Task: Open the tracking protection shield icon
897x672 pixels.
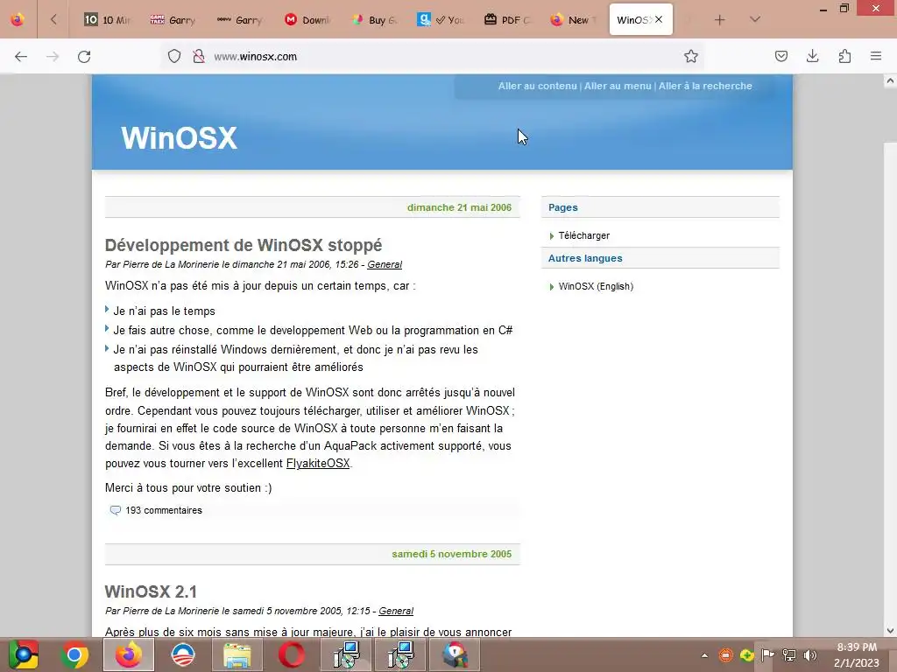Action: click(174, 56)
